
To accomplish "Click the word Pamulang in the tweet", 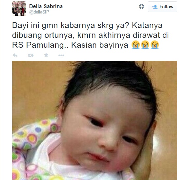I will coord(45,45).
